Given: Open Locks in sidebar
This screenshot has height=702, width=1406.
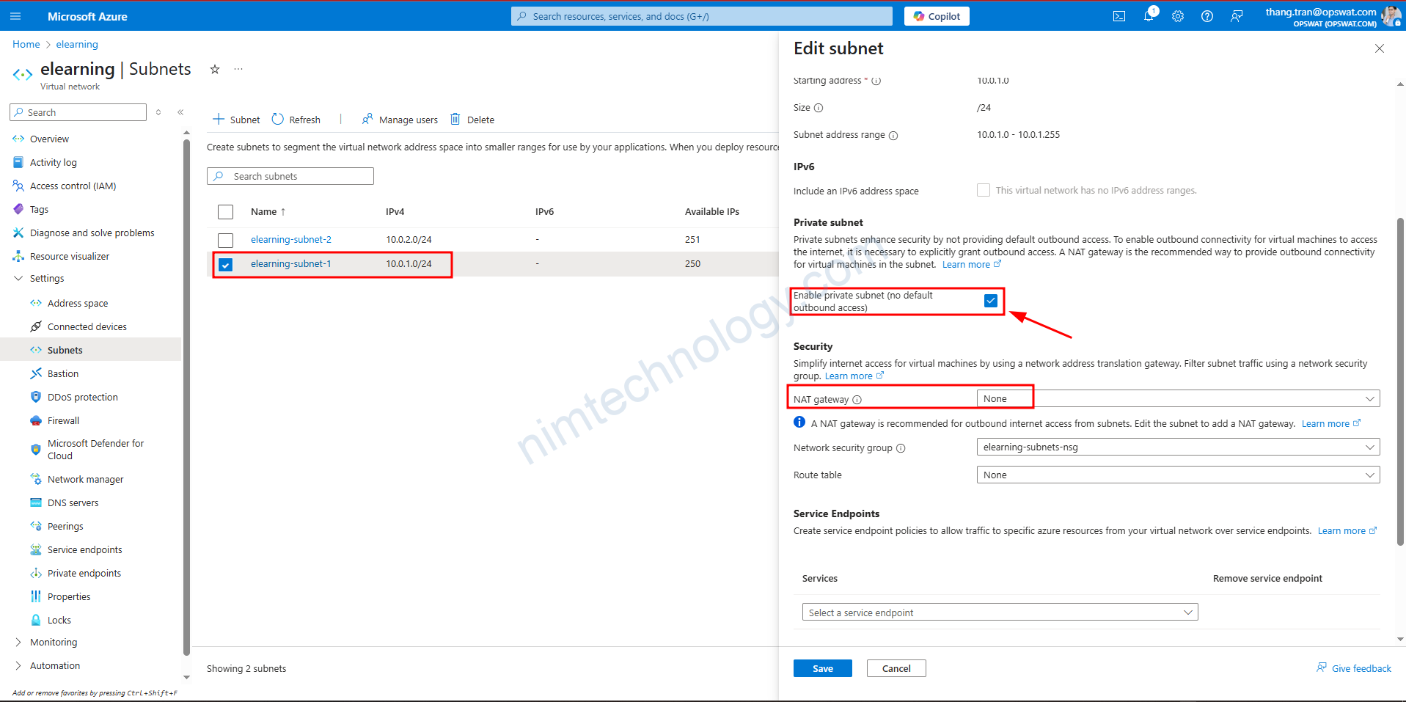Looking at the screenshot, I should coord(59,620).
